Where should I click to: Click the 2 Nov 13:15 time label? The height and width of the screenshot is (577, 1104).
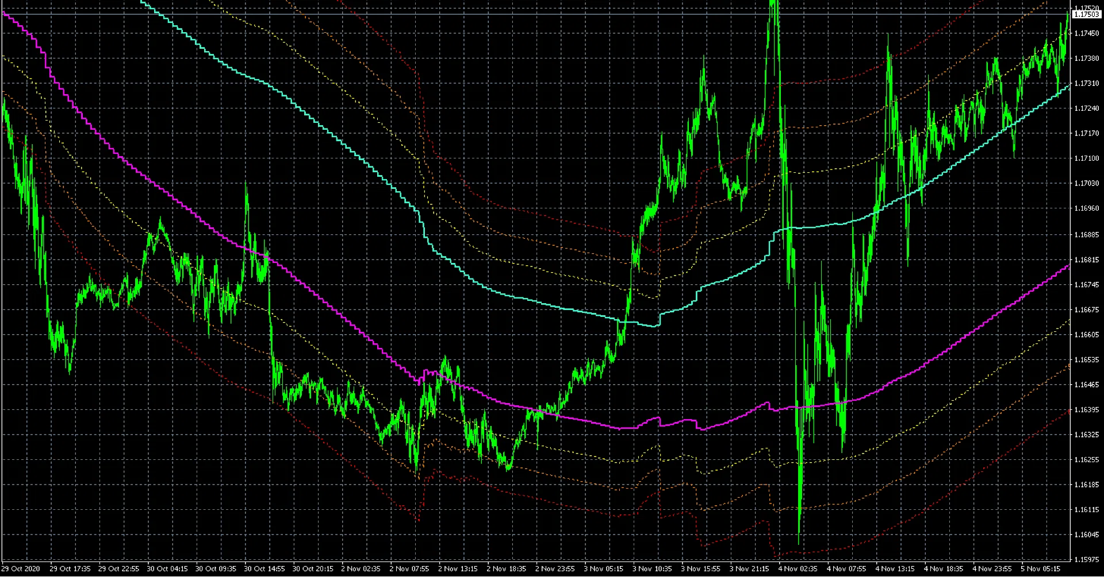click(458, 569)
